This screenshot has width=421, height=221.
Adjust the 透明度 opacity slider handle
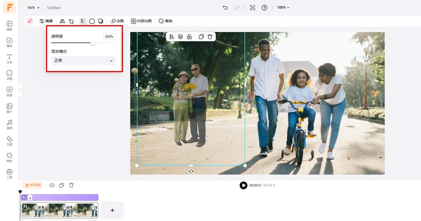pos(92,43)
